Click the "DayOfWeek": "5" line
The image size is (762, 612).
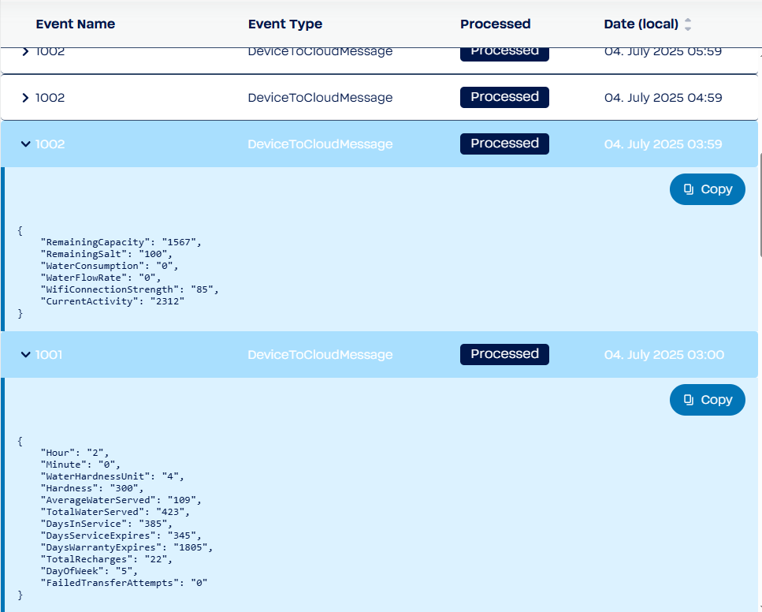(x=89, y=571)
